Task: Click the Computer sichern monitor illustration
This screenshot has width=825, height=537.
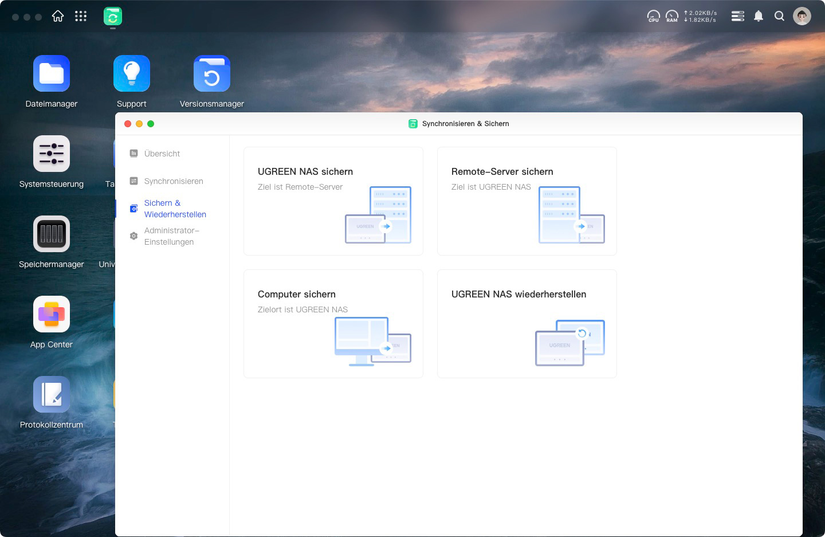Action: pos(373,342)
